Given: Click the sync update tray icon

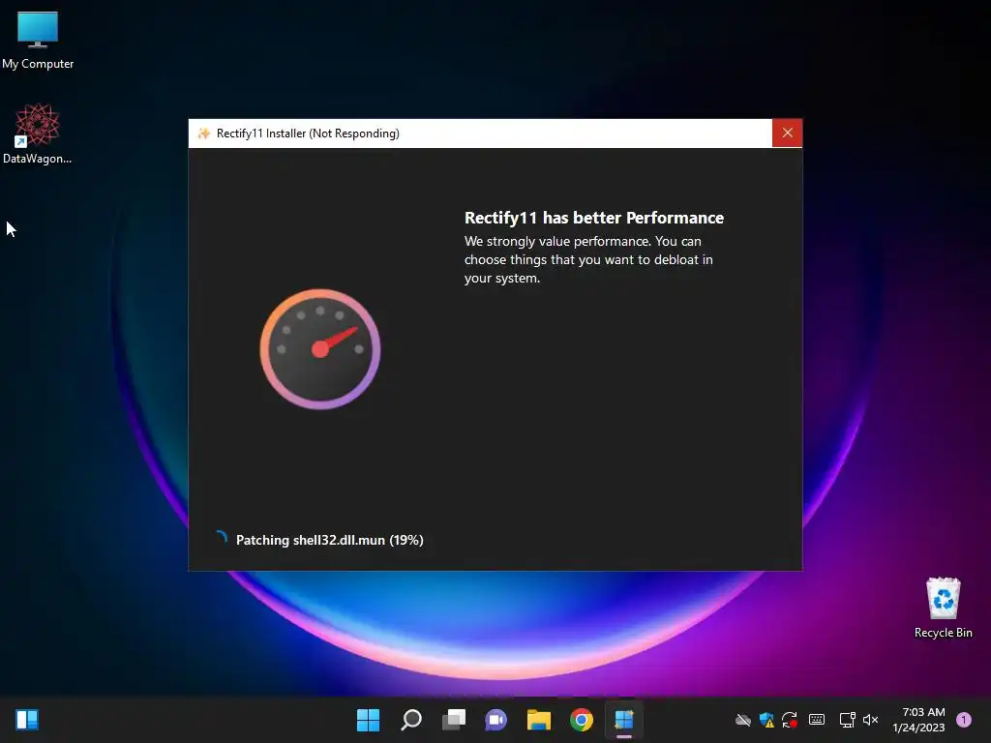Looking at the screenshot, I should [x=790, y=720].
